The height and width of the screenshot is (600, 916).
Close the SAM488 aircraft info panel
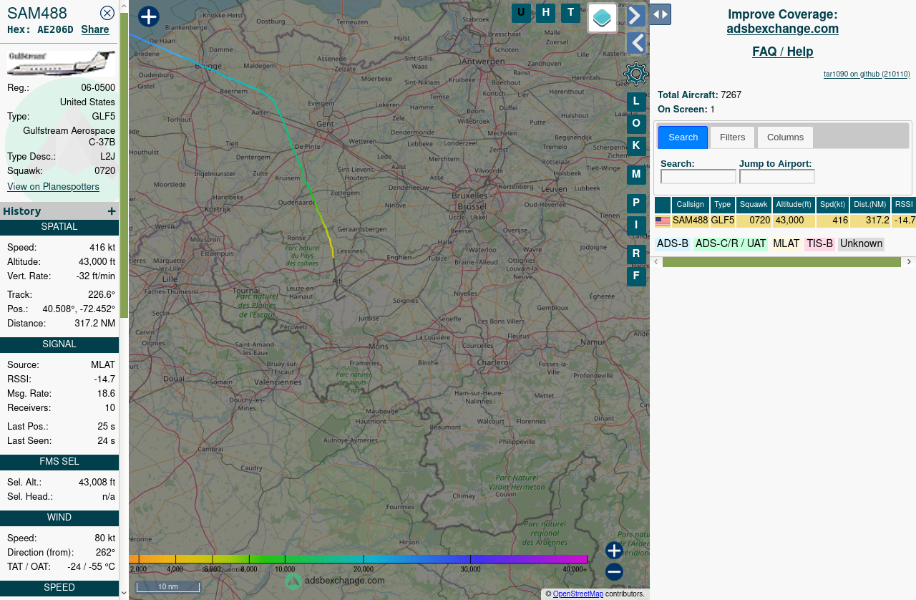pos(107,13)
